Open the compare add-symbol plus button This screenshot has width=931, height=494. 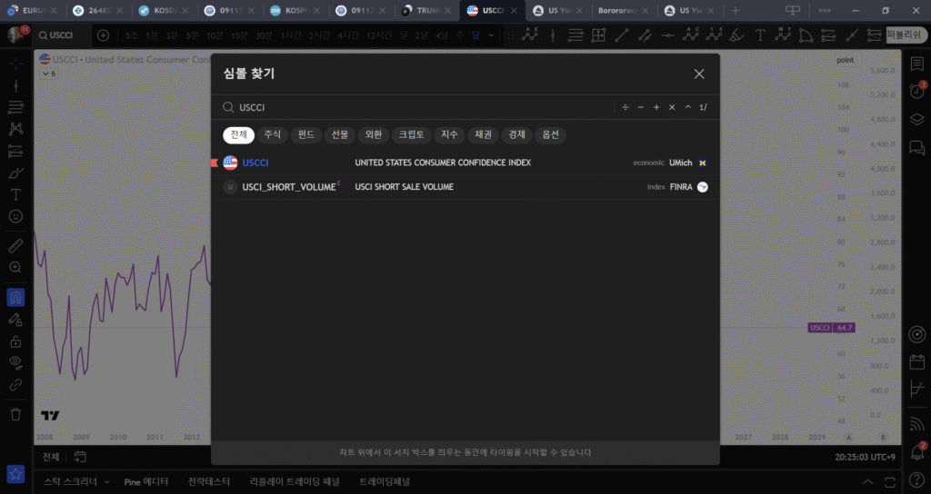(x=104, y=35)
